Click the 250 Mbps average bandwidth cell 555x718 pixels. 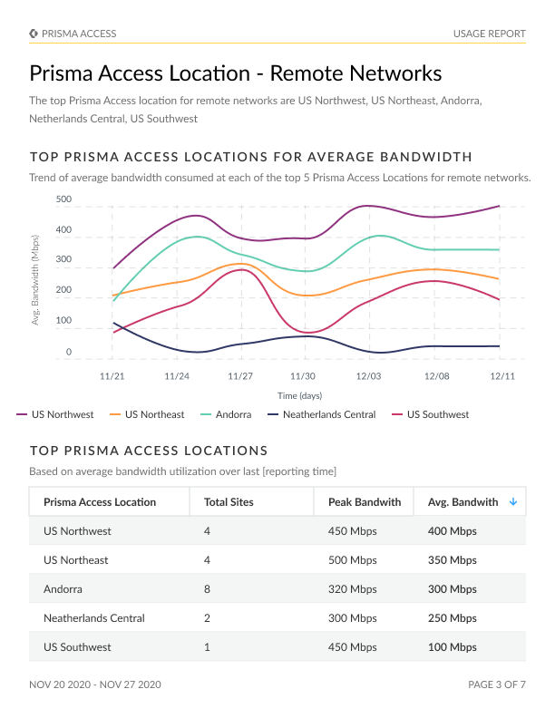tap(453, 617)
